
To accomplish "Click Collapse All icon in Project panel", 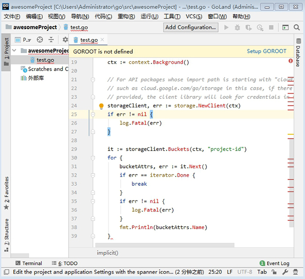I will pyautogui.click(x=51, y=40).
